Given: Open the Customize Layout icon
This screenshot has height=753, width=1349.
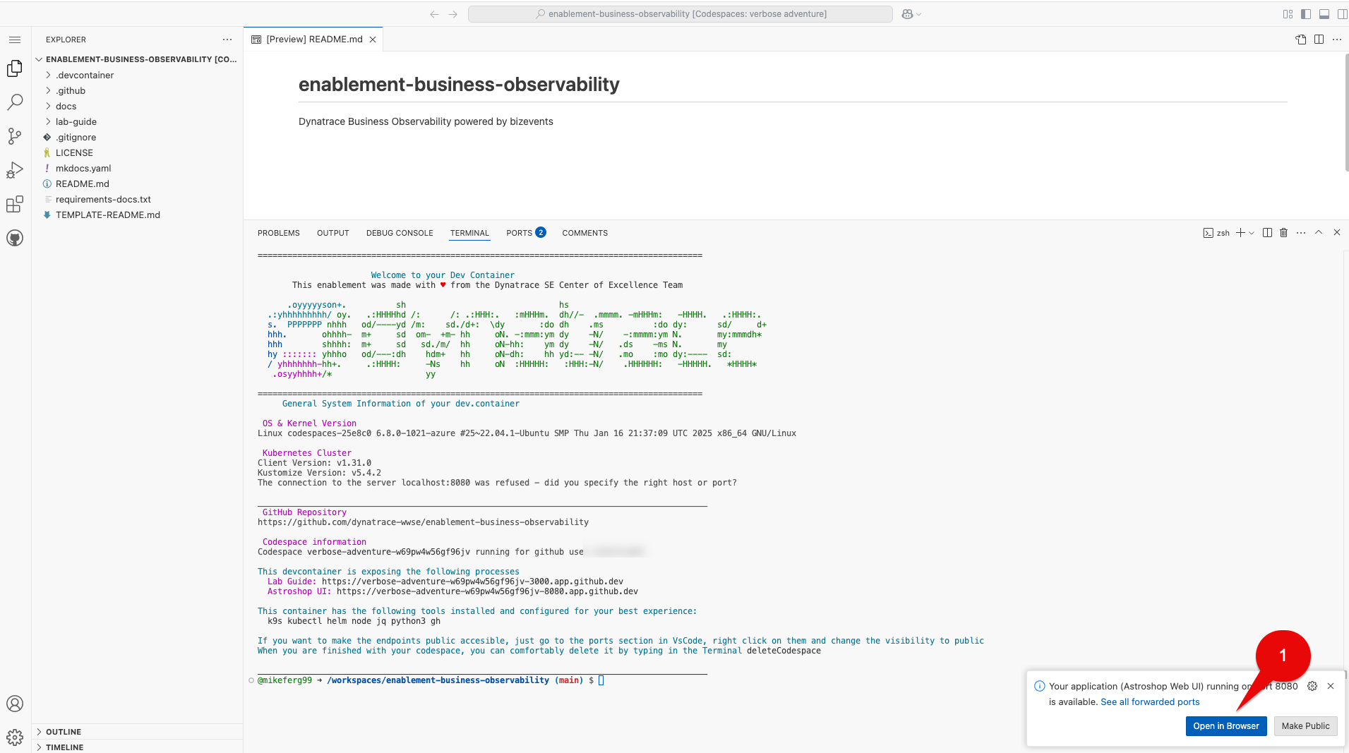Looking at the screenshot, I should [1288, 14].
